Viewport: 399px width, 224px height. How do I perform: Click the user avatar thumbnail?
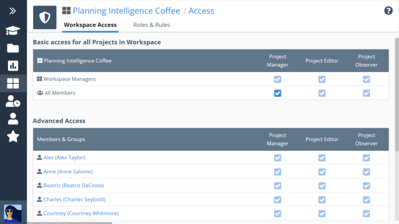[x=13, y=213]
